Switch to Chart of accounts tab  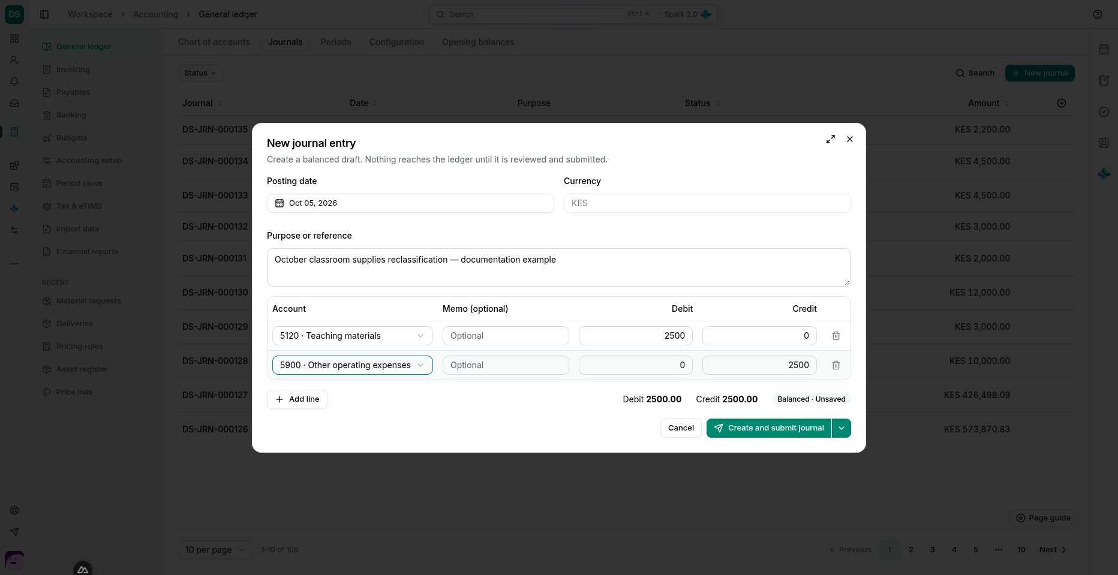[214, 42]
